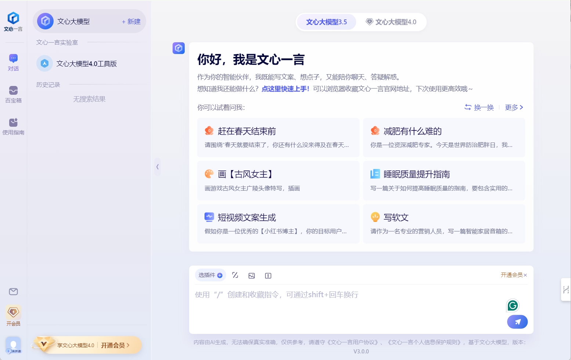
Task: Click the 文心一言实验室 section label
Action: click(x=57, y=43)
